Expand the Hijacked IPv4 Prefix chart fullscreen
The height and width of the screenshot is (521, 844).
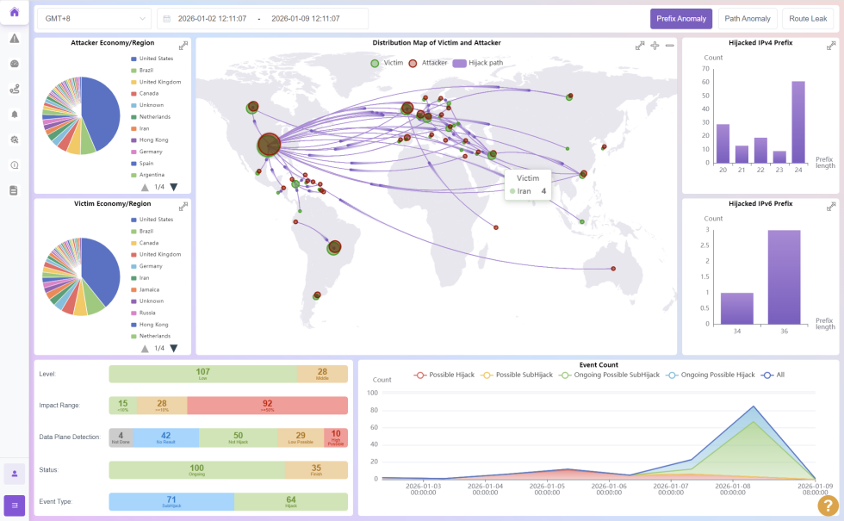pos(830,46)
